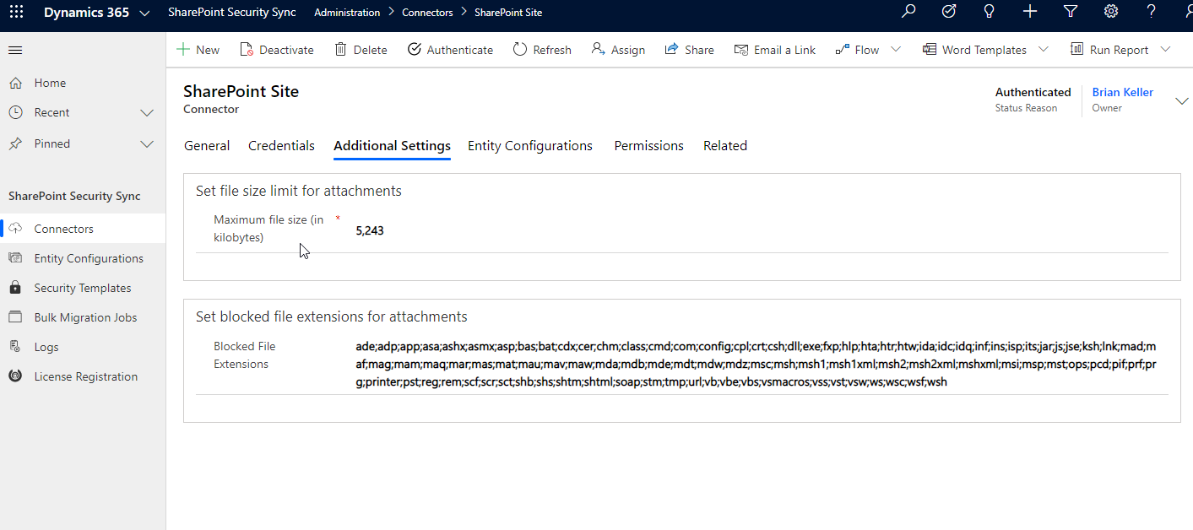1193x530 pixels.
Task: Click the Home icon in sidebar
Action: (15, 83)
